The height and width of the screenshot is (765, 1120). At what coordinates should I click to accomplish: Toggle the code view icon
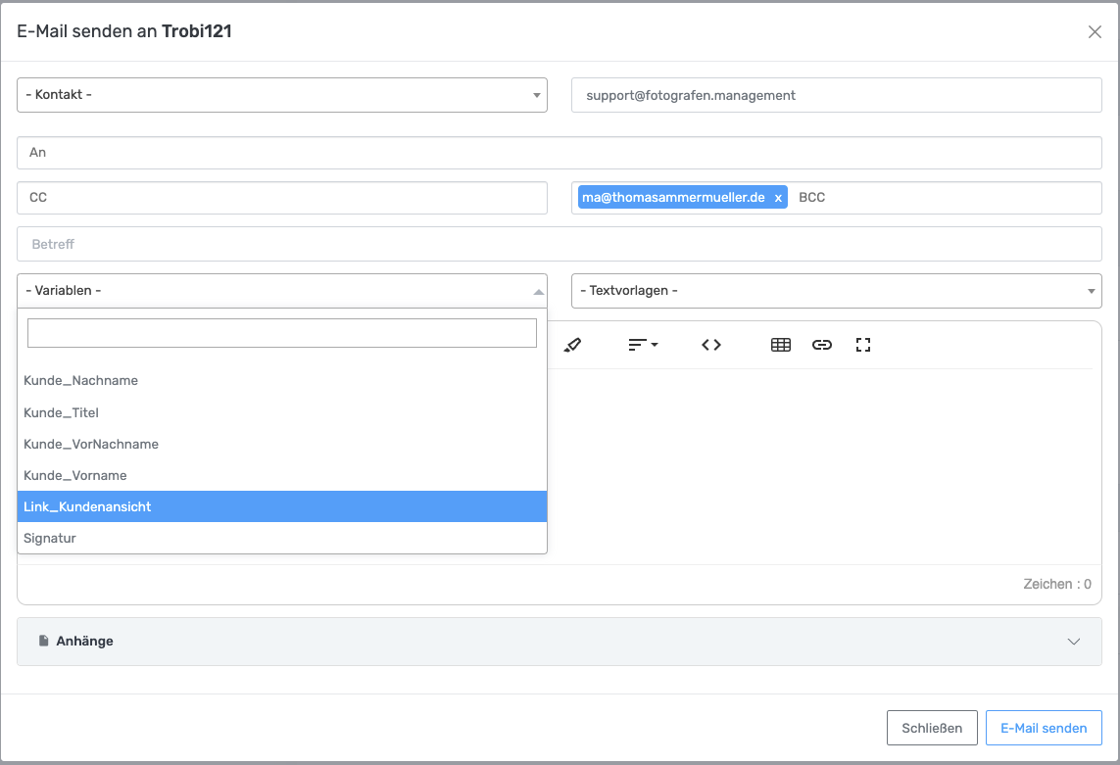click(x=711, y=345)
